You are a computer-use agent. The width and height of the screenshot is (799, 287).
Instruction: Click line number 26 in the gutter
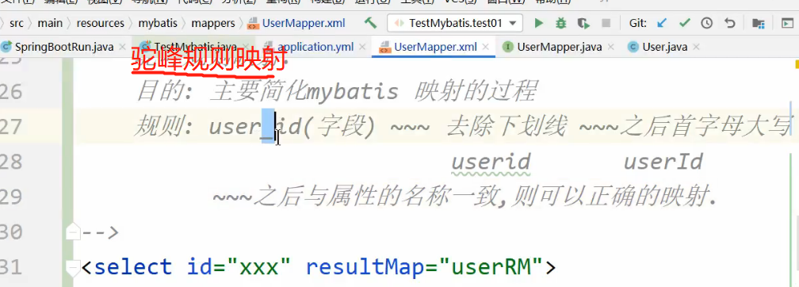(11, 92)
